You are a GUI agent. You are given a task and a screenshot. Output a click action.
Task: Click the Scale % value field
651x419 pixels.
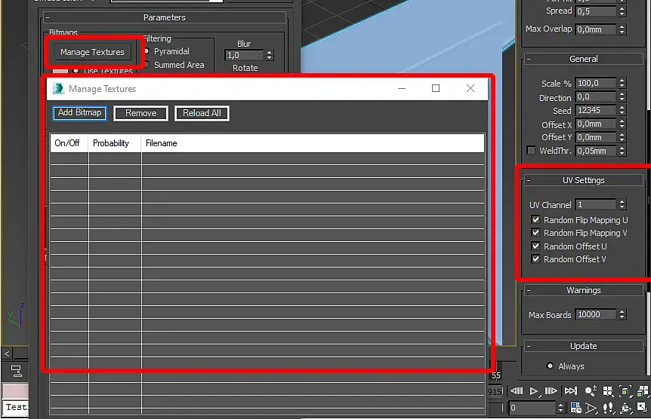point(596,84)
